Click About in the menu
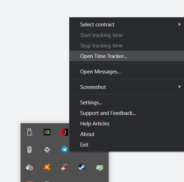 click(127, 134)
